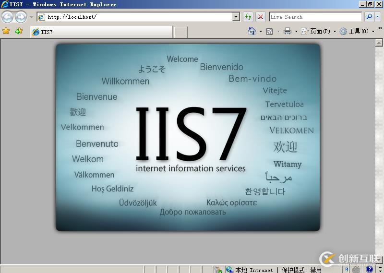Viewport: 384px width, 273px height.
Task: Switch to the IIS7 tab
Action: (x=101, y=32)
